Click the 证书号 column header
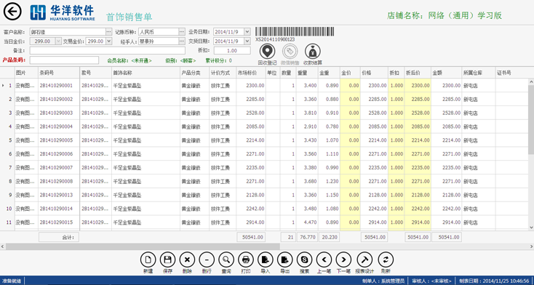The width and height of the screenshot is (534, 285). pos(512,73)
